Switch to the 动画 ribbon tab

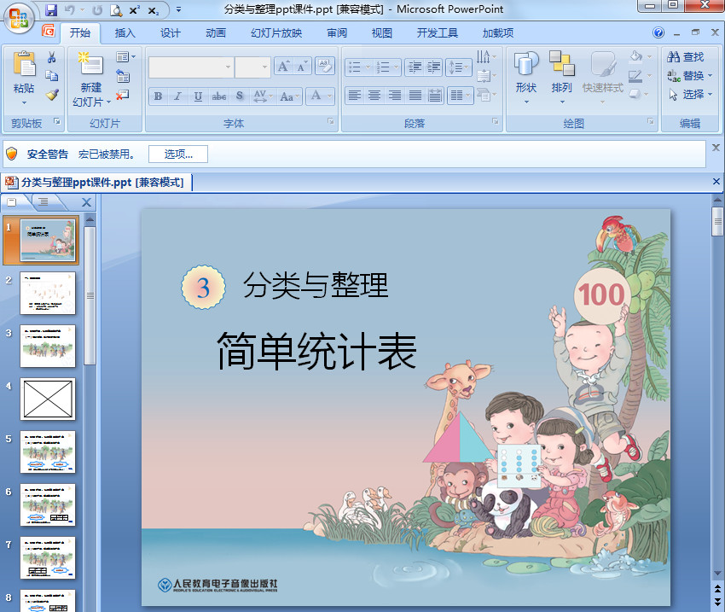click(216, 32)
